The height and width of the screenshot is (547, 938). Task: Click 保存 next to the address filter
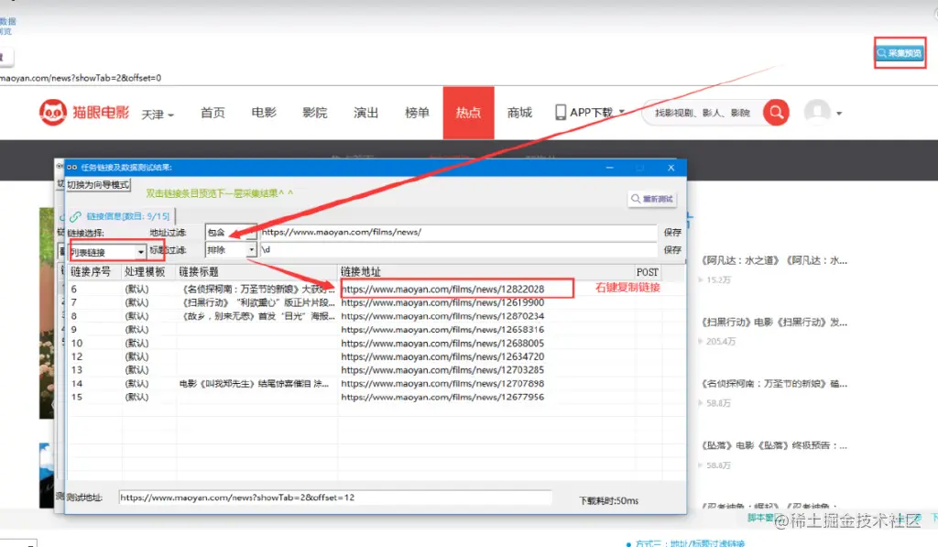[672, 232]
